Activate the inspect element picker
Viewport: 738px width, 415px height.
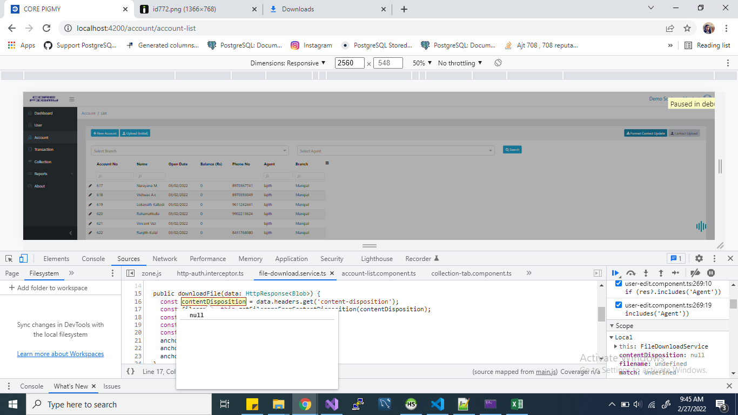[x=9, y=258]
